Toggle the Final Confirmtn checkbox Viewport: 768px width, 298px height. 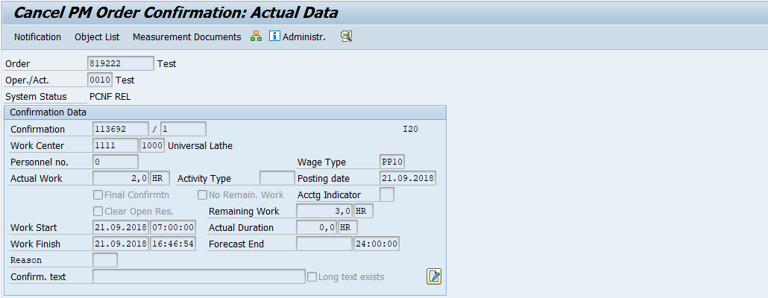[98, 194]
